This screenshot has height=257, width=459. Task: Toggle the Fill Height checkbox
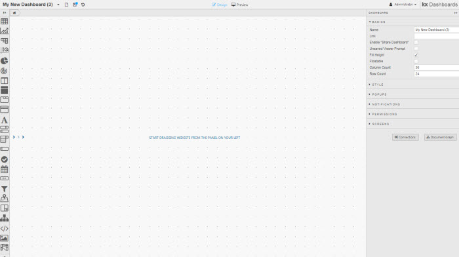point(416,55)
